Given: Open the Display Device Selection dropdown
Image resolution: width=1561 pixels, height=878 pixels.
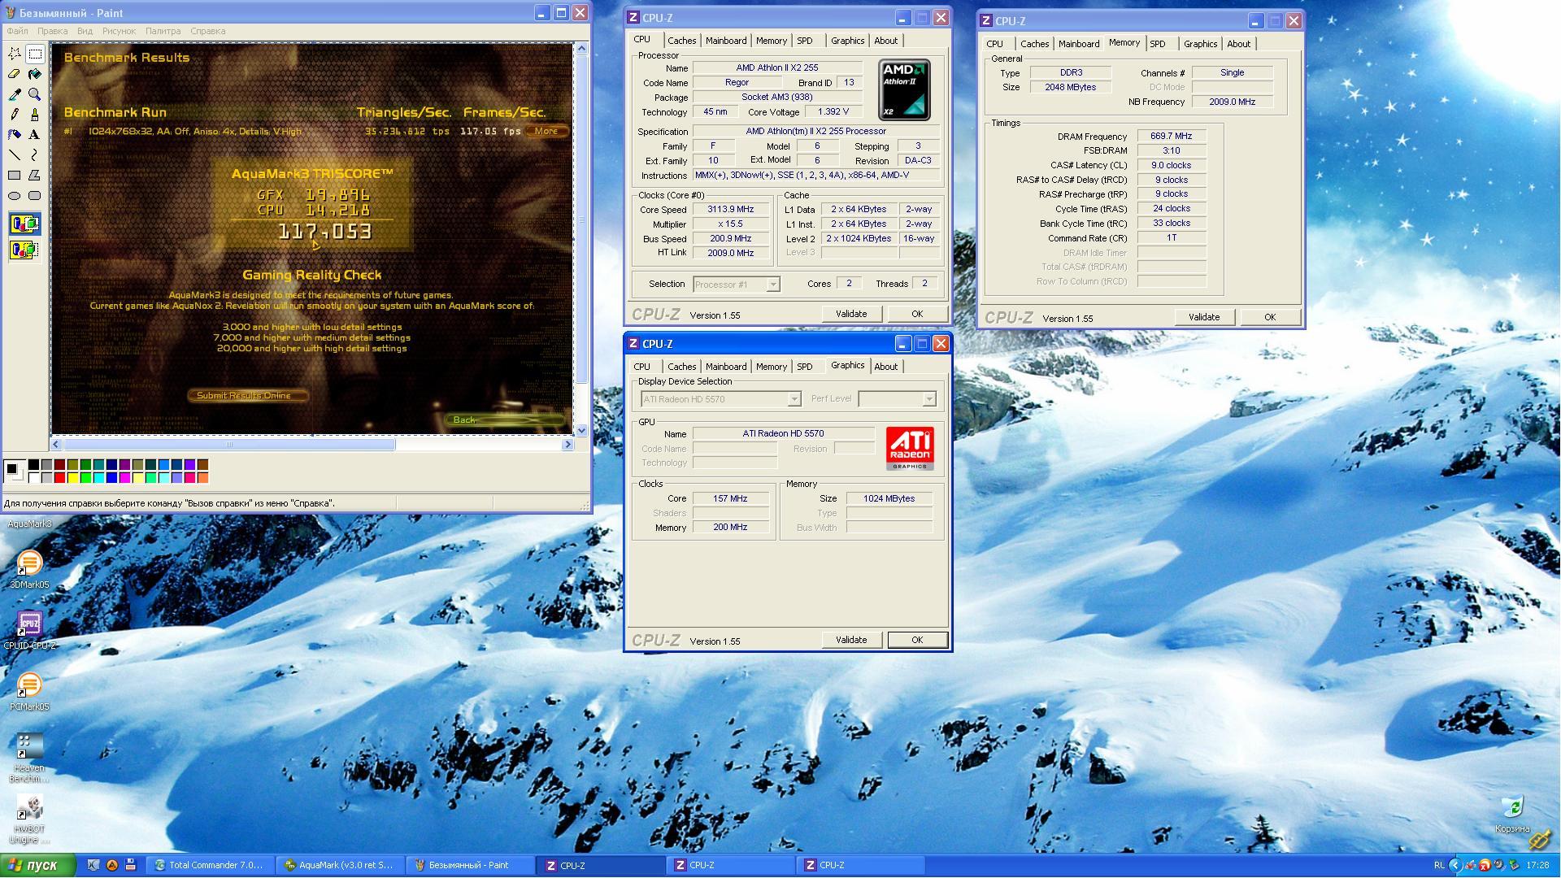Looking at the screenshot, I should click(721, 399).
